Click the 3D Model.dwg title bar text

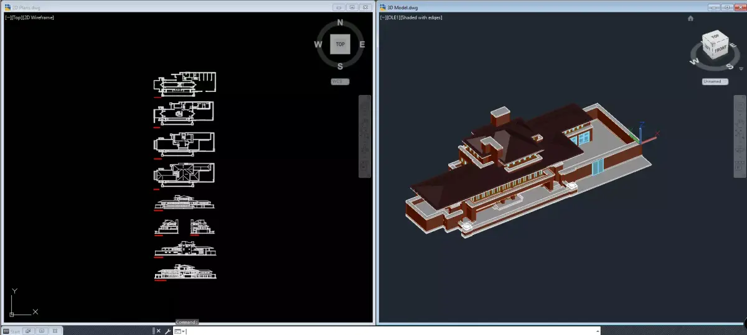click(x=403, y=7)
